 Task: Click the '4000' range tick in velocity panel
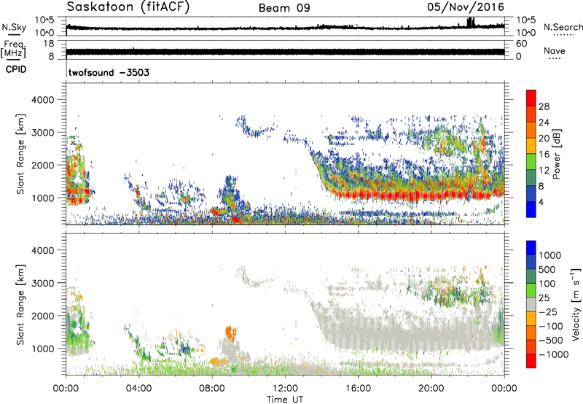[x=42, y=250]
